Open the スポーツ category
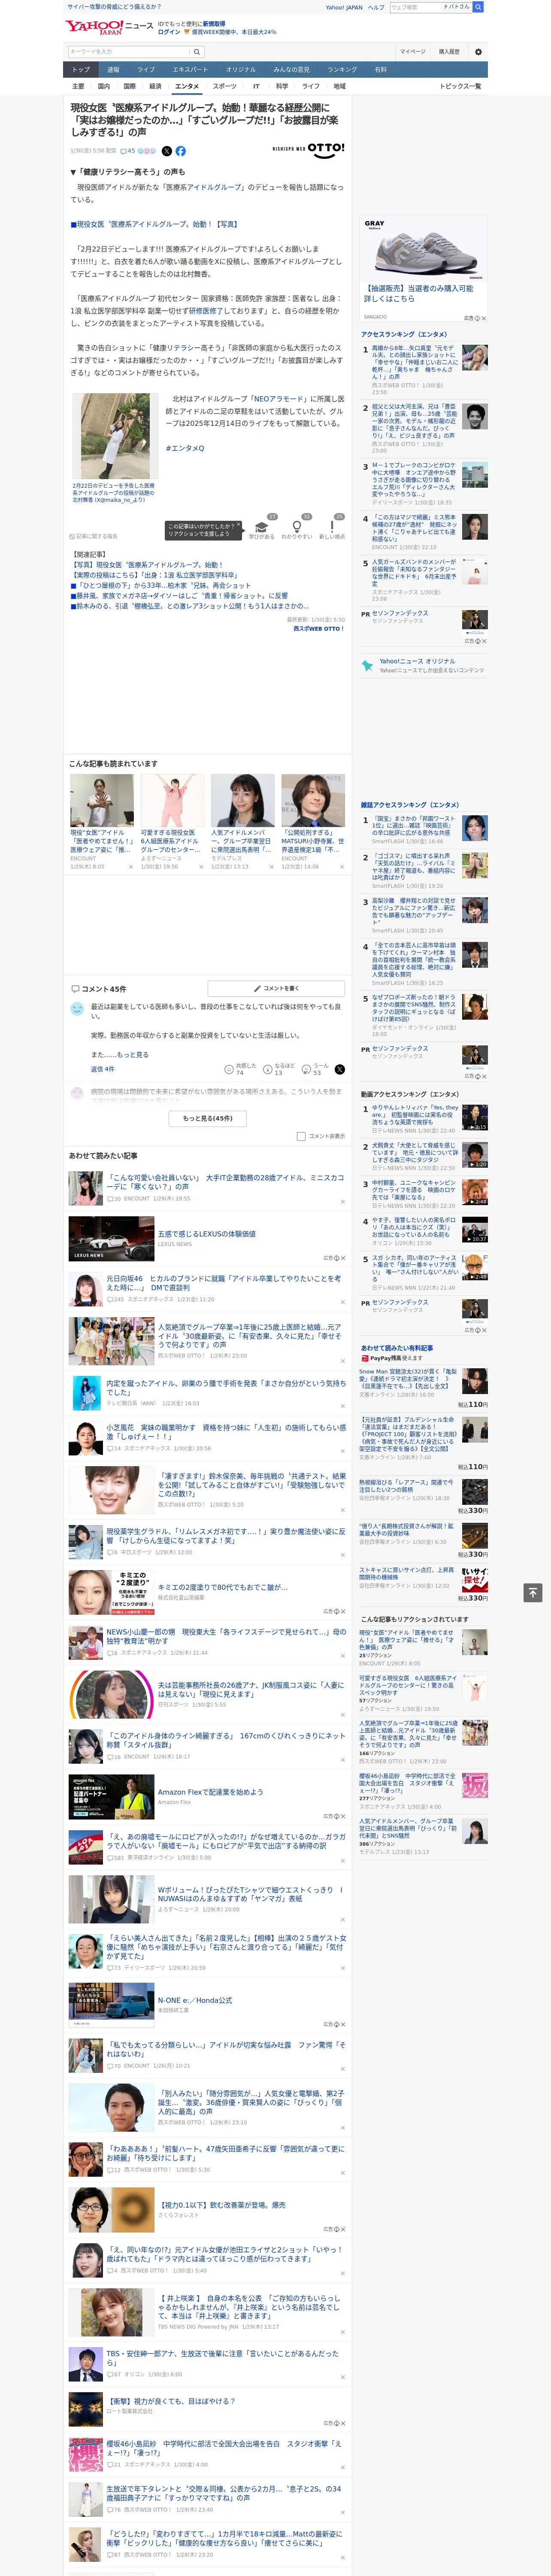The height and width of the screenshot is (2576, 551). coord(225,86)
